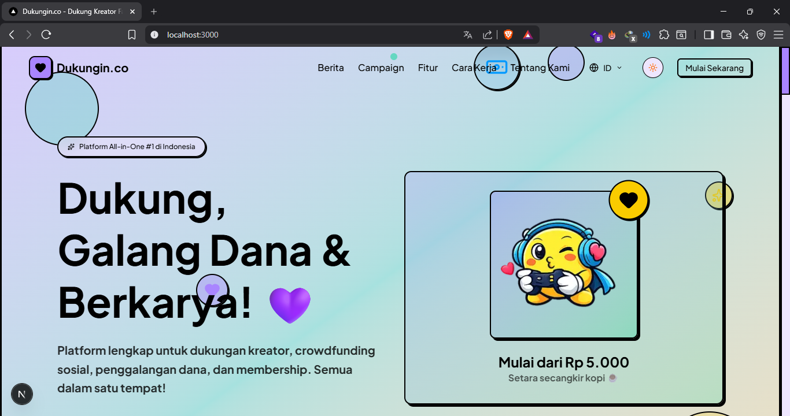The width and height of the screenshot is (790, 416).
Task: Open Brave Shields lion icon
Action: [508, 35]
